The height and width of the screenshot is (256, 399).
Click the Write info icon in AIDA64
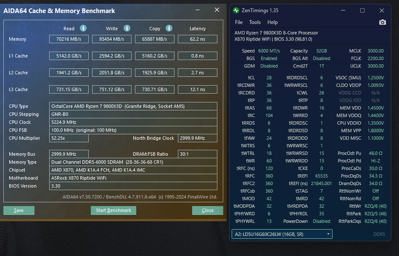(x=127, y=28)
